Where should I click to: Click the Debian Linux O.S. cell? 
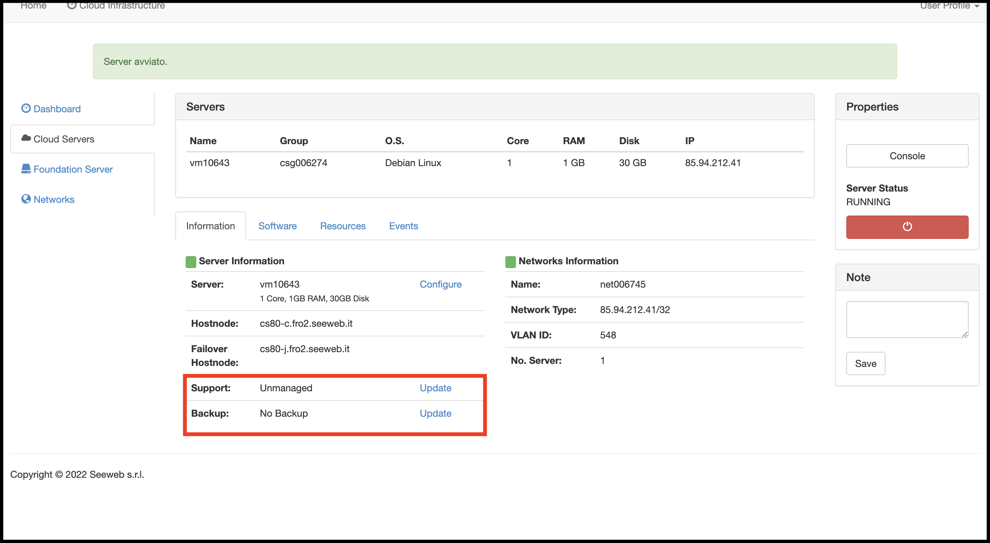[x=413, y=163]
